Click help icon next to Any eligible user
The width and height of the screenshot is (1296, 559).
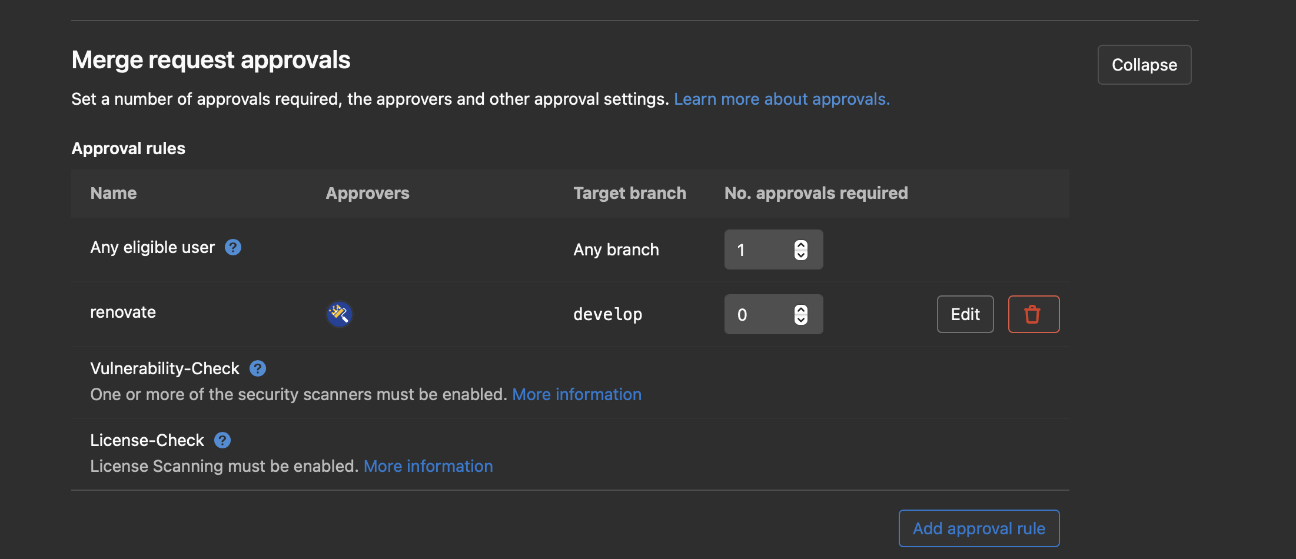tap(233, 247)
